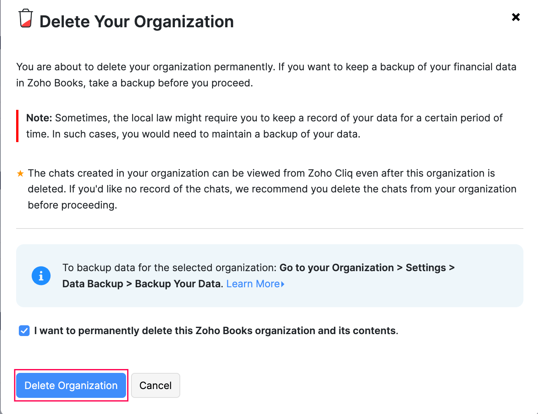
Task: Click the orange star bullet icon
Action: 20,174
